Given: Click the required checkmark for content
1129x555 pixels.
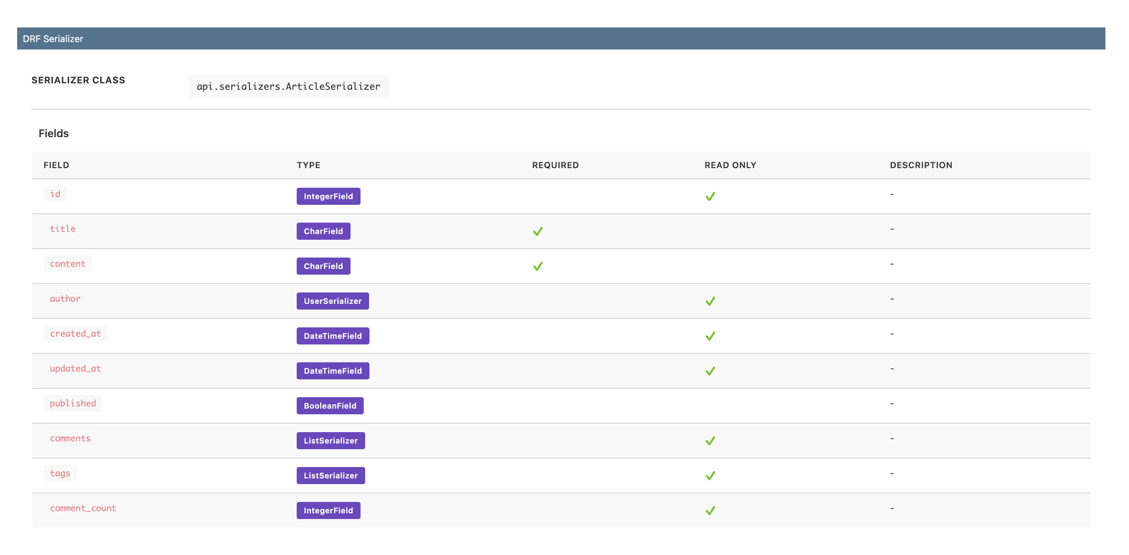Looking at the screenshot, I should pyautogui.click(x=538, y=266).
